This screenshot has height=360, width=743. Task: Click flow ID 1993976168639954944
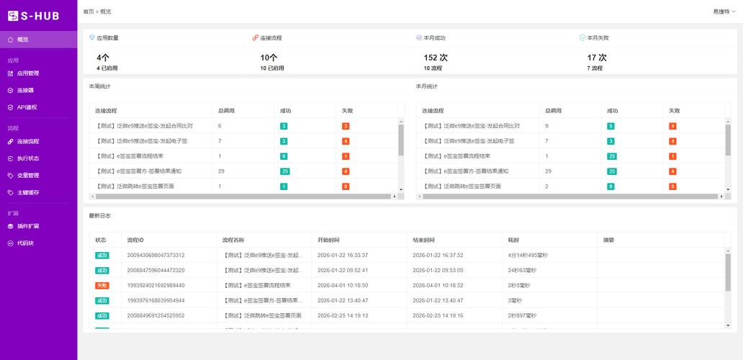[x=156, y=301]
